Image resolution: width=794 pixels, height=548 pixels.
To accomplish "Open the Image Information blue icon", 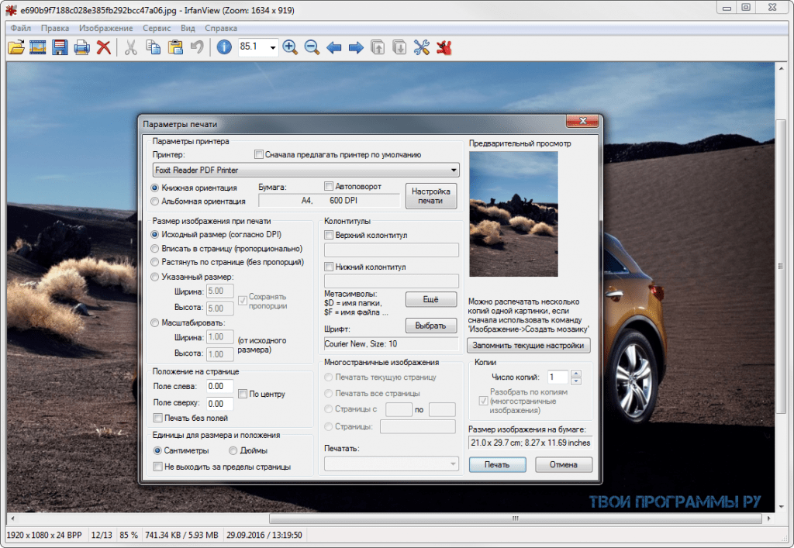I will point(224,48).
